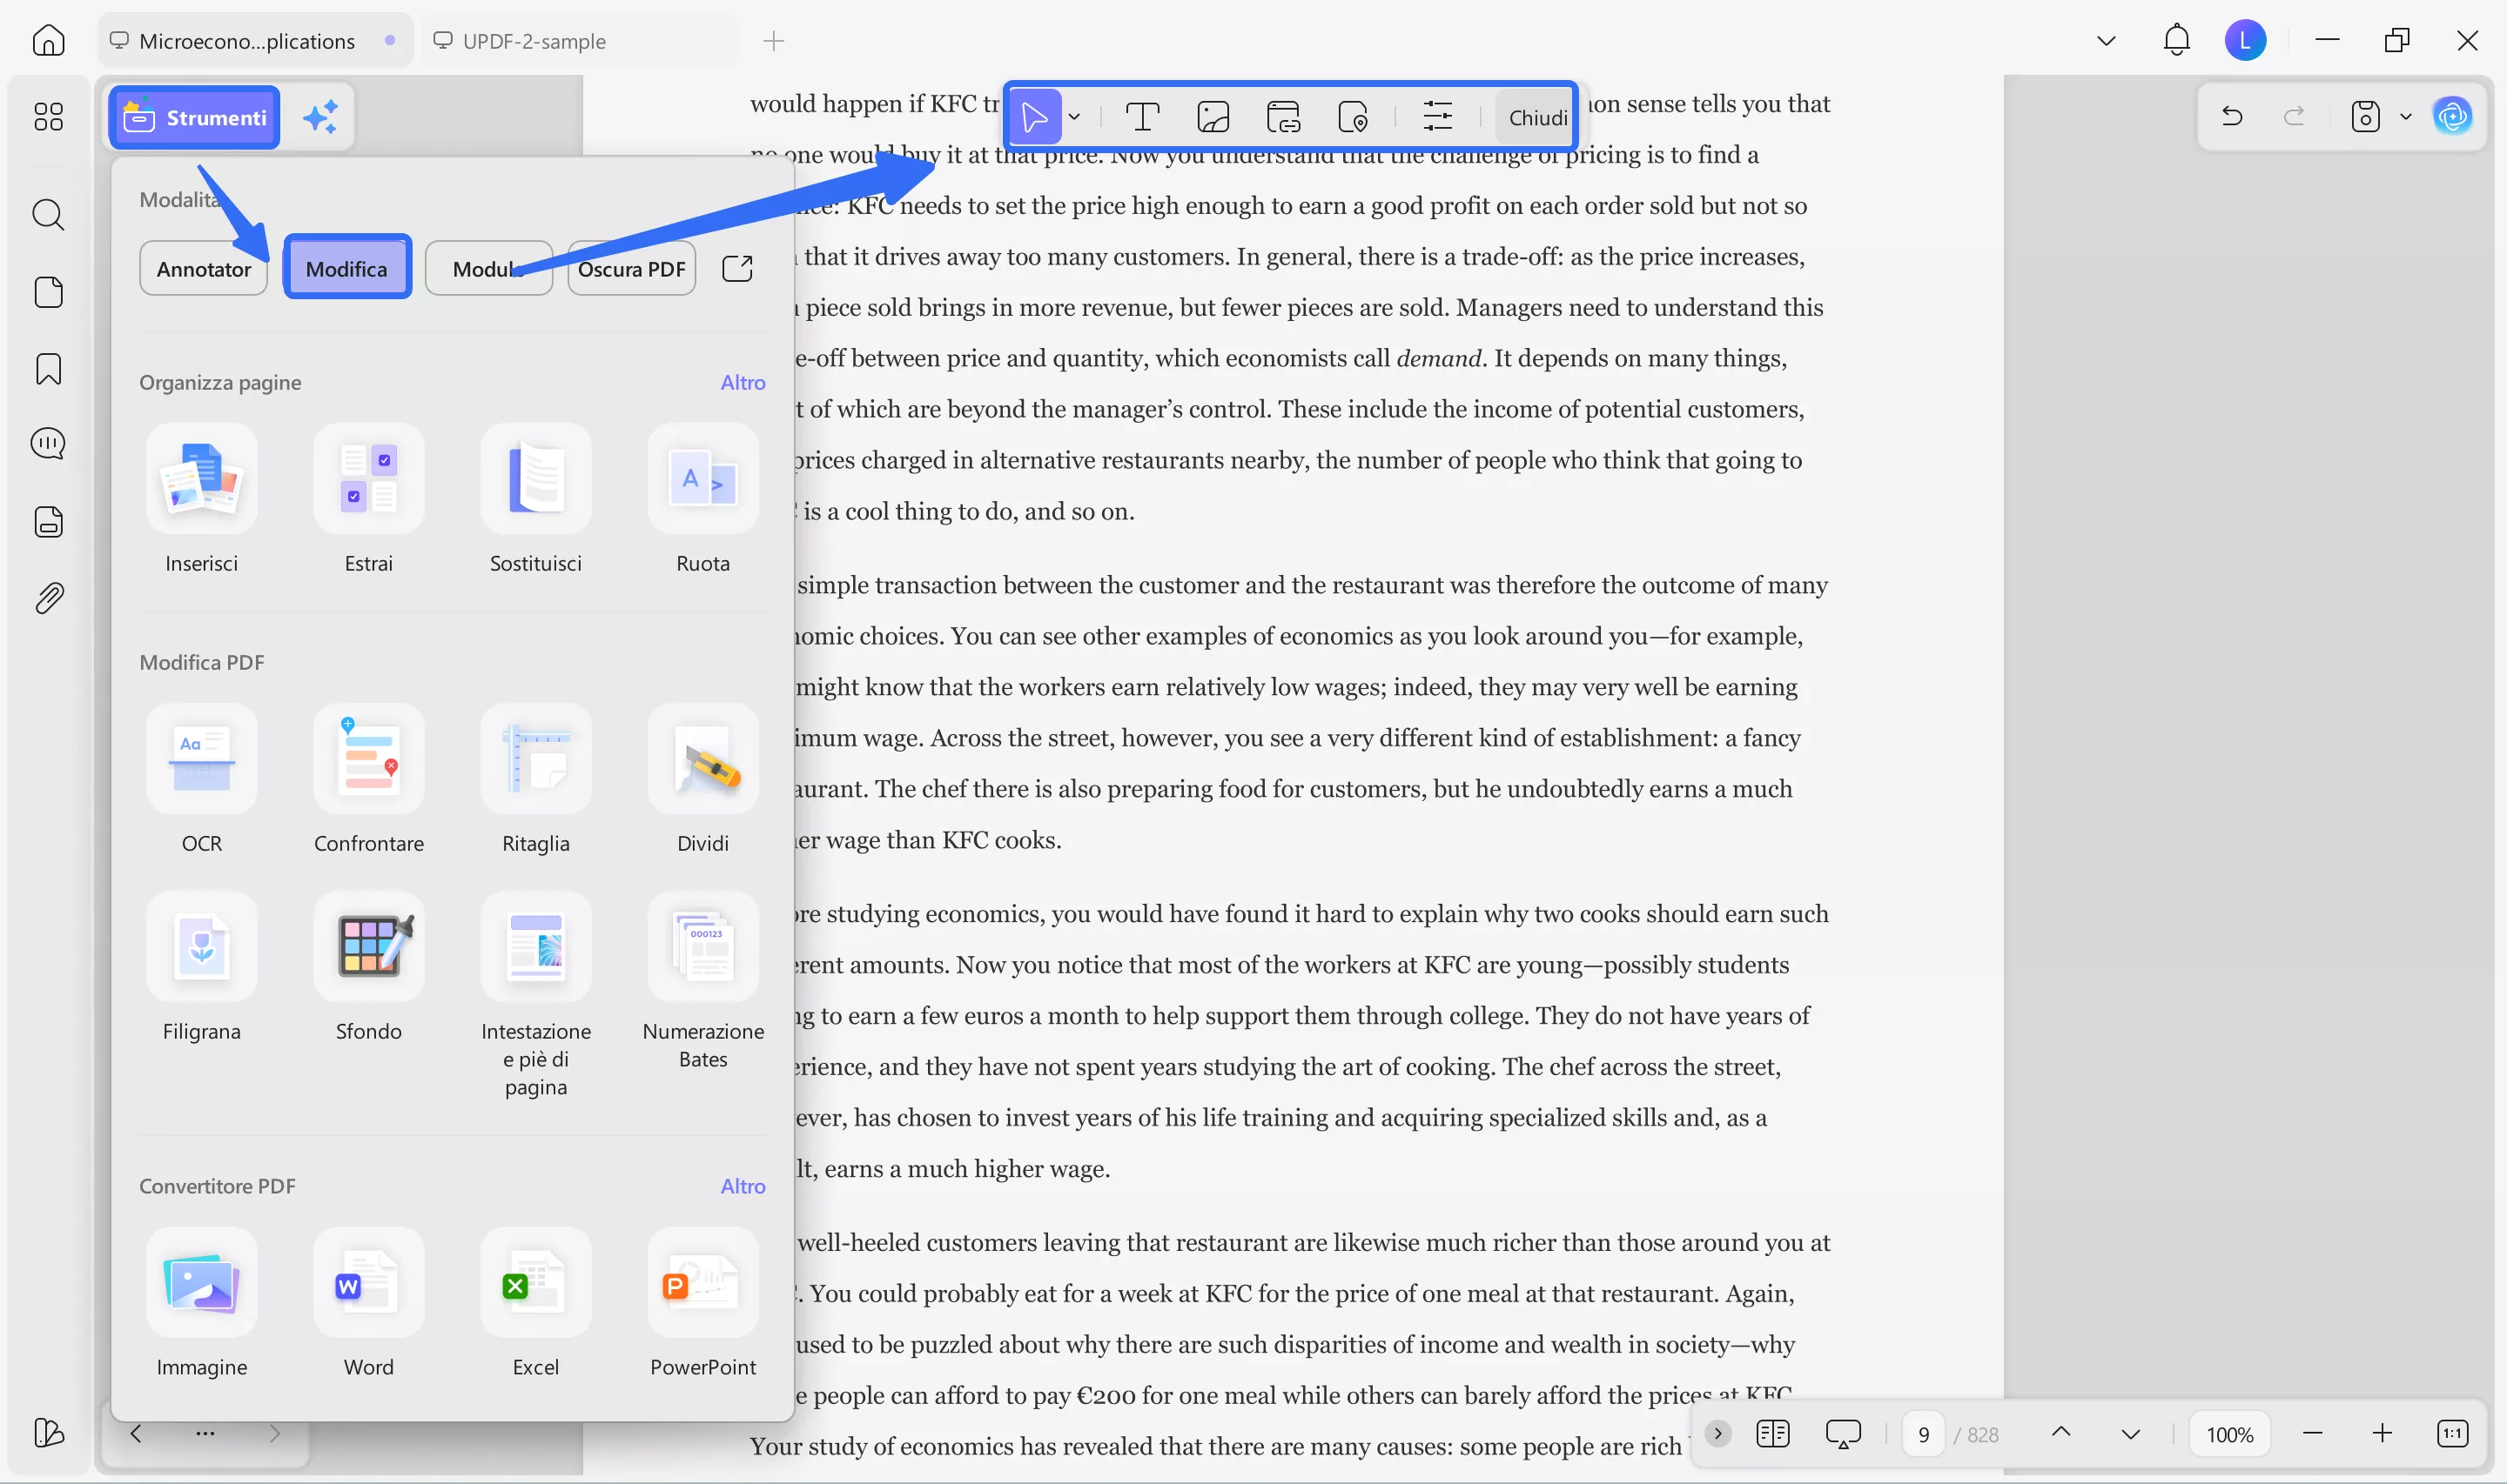Switch to Modifica mode
Viewport: 2507px width, 1484px height.
tap(346, 268)
